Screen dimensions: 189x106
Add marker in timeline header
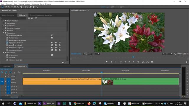coord(15,72)
